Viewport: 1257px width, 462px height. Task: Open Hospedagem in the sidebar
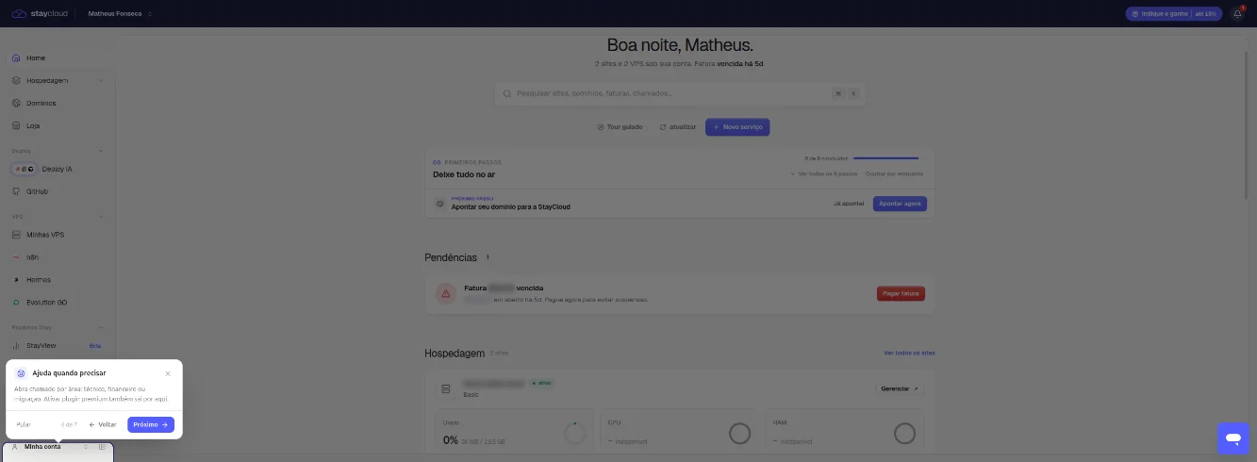coord(58,80)
